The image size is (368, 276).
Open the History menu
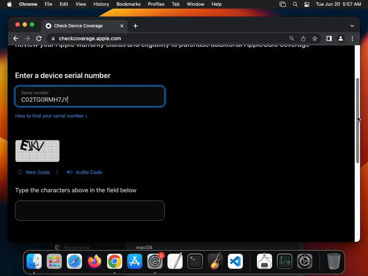pos(101,4)
